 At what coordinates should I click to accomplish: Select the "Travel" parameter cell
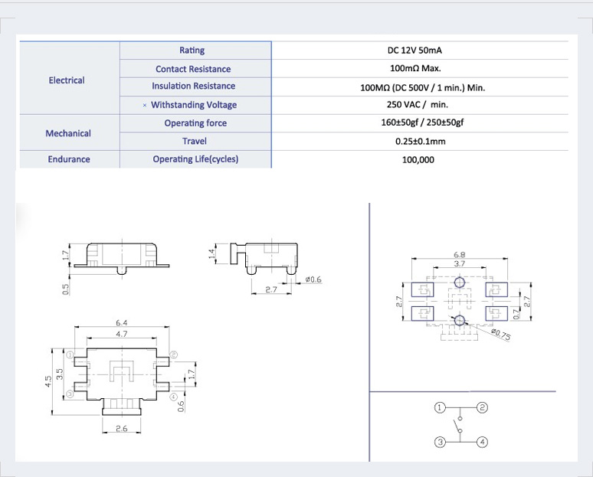195,142
